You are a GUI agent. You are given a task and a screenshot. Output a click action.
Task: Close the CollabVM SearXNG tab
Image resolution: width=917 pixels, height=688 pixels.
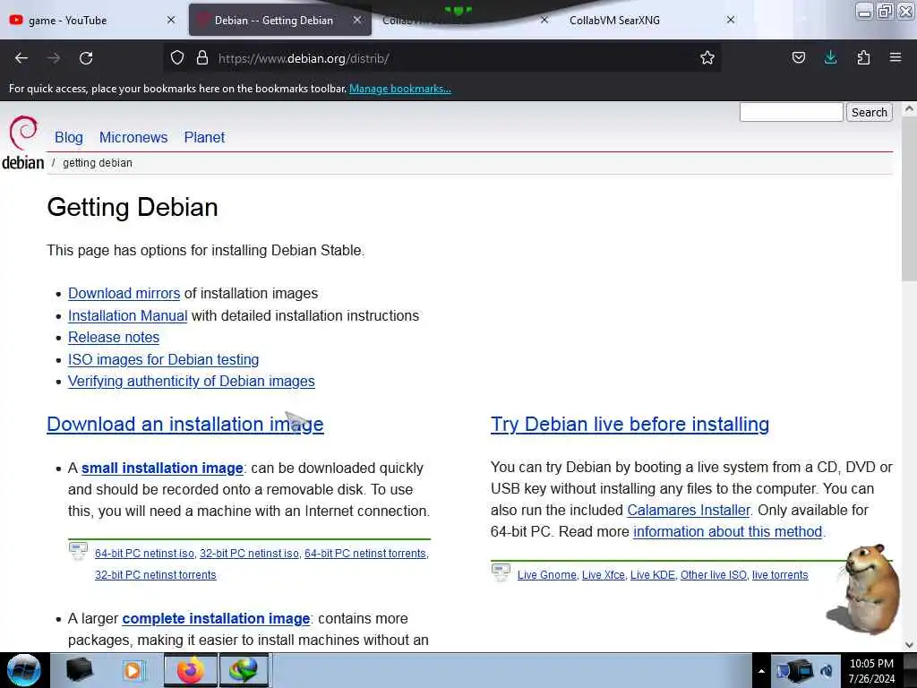[x=731, y=20]
